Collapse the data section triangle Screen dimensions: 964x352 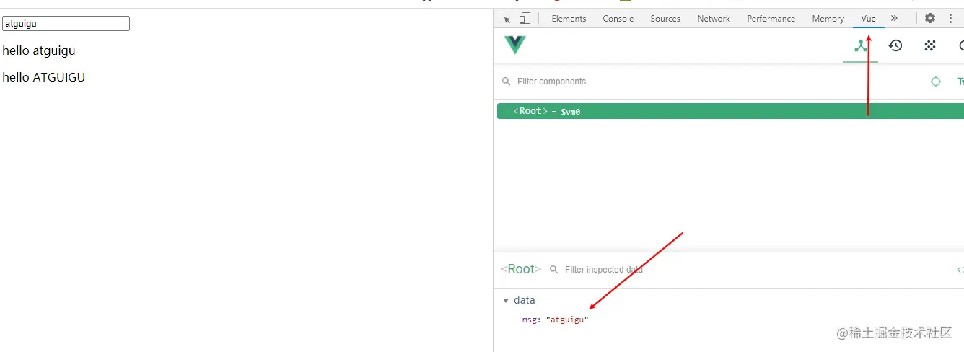506,301
